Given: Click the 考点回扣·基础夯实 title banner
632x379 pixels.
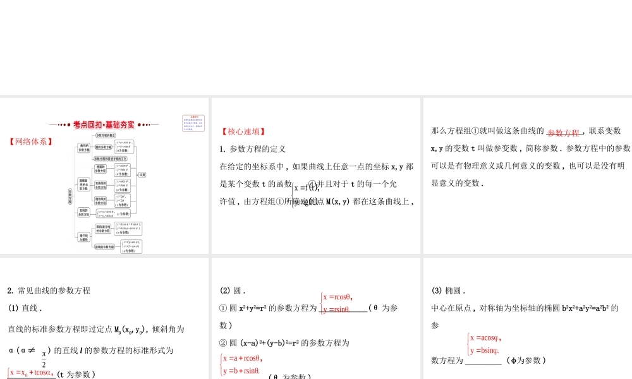Looking at the screenshot, I should click(x=104, y=124).
